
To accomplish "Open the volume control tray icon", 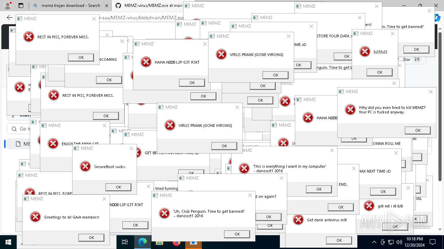I will click(x=399, y=242).
